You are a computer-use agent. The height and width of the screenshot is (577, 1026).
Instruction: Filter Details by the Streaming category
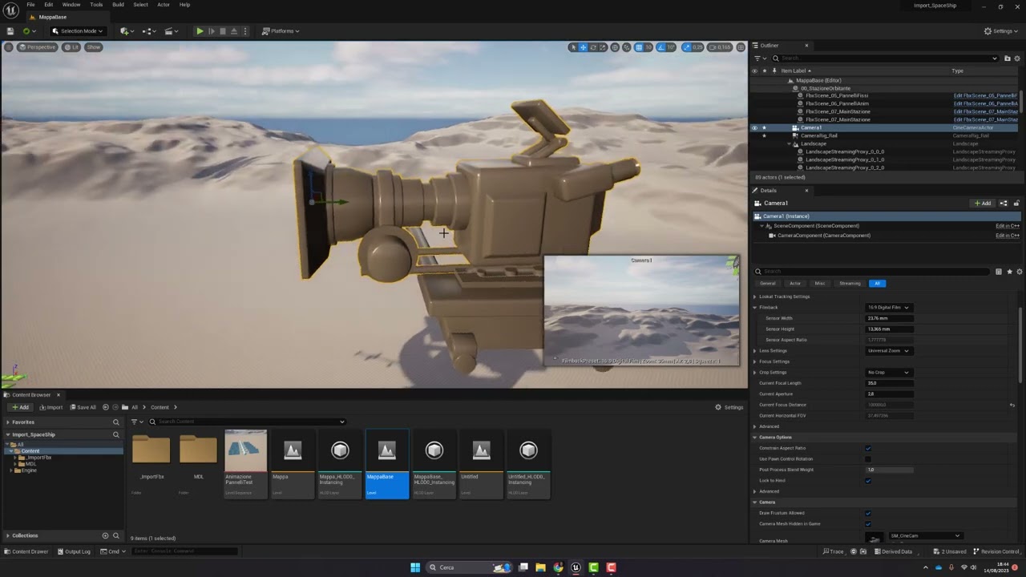(850, 284)
